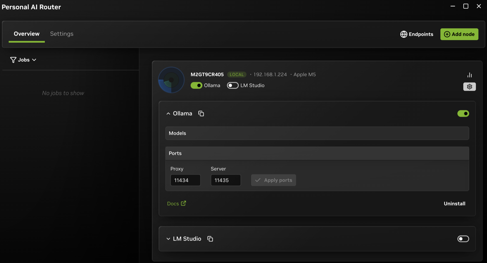Open the Endpoints globe button

417,34
